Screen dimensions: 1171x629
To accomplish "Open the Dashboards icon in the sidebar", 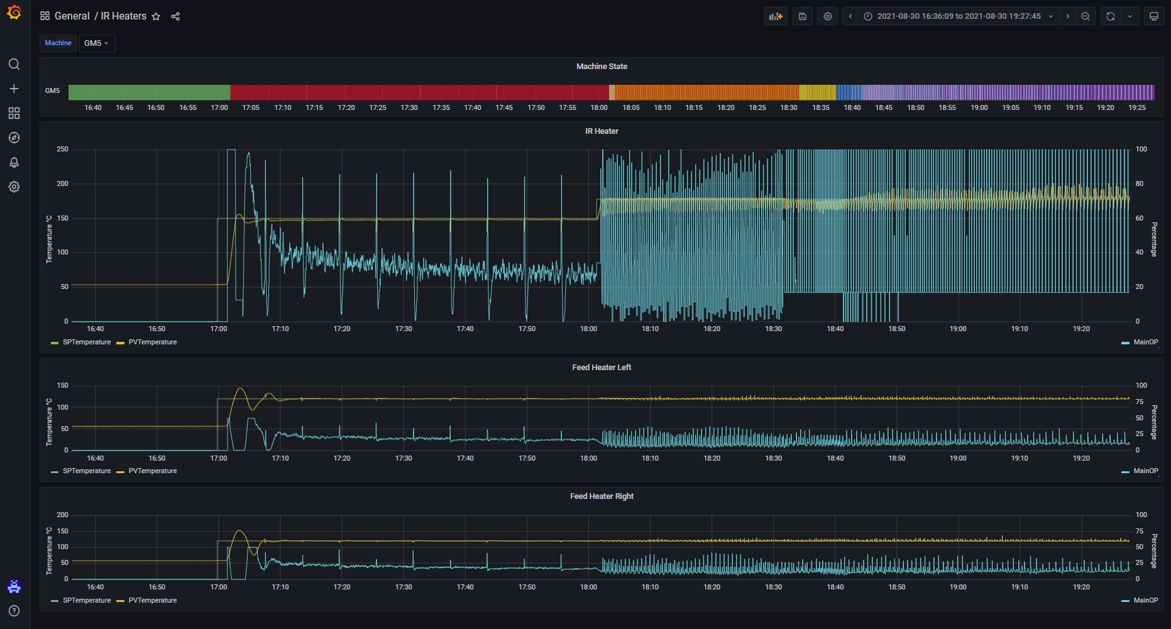I will (x=14, y=113).
